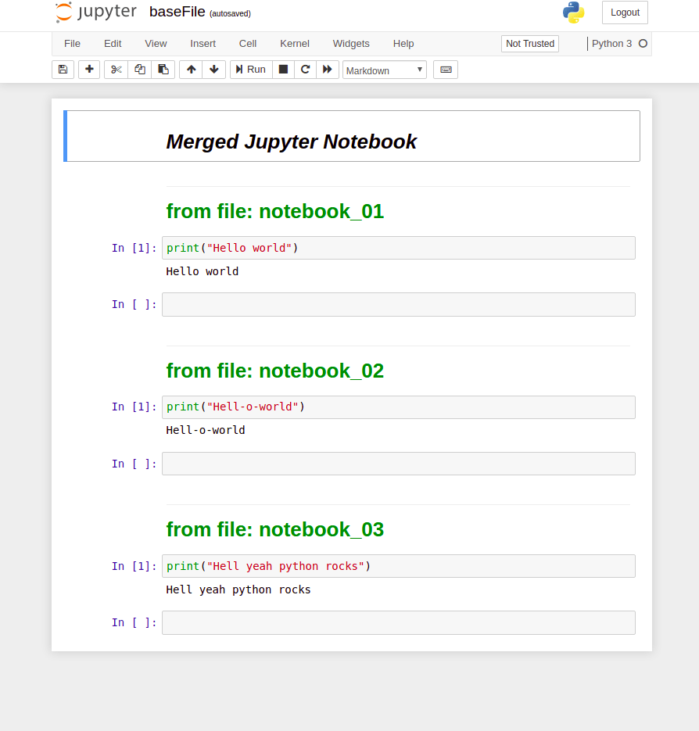The height and width of the screenshot is (731, 699).
Task: Restart the kernel using circular arrow icon
Action: (x=305, y=70)
